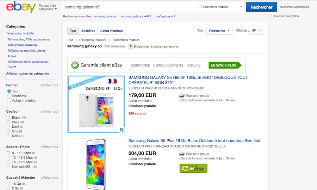
Task: Open the Samsung Galaxy S5 Plus product thumbnail
Action: (96, 164)
